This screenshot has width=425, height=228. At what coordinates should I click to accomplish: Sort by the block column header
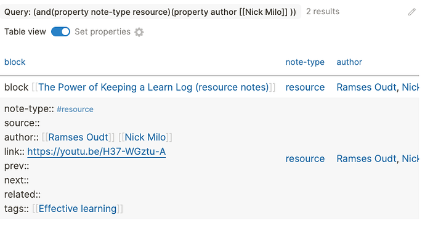[x=15, y=62]
